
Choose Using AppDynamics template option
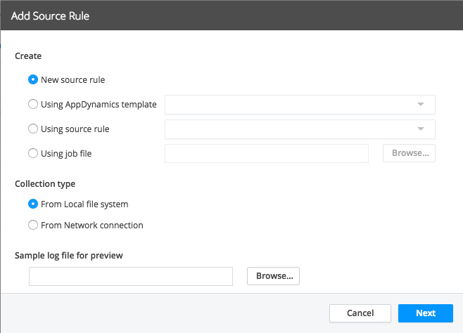(x=33, y=104)
